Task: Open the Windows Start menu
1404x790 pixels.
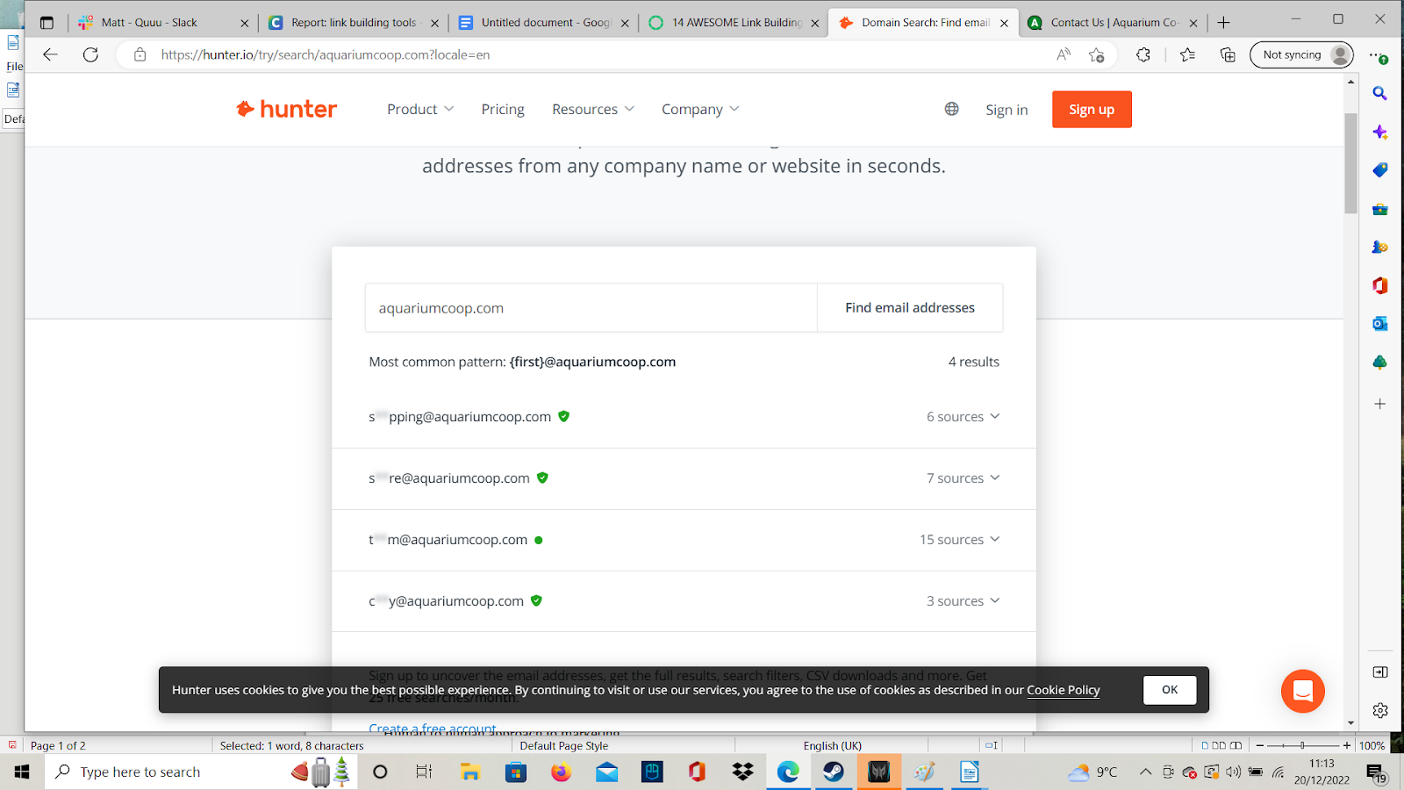Action: point(22,772)
